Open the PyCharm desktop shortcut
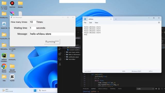The height and width of the screenshot is (93, 165). click(x=4, y=58)
